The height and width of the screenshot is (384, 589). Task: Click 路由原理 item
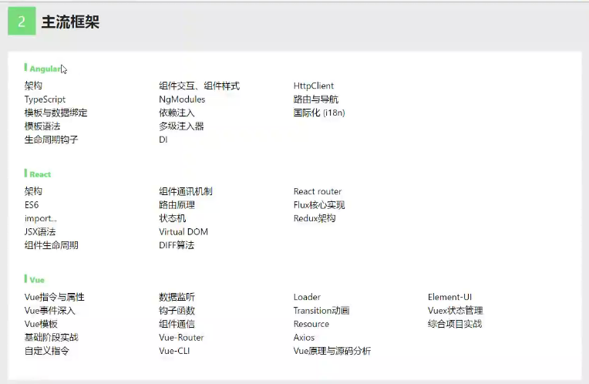tap(177, 205)
